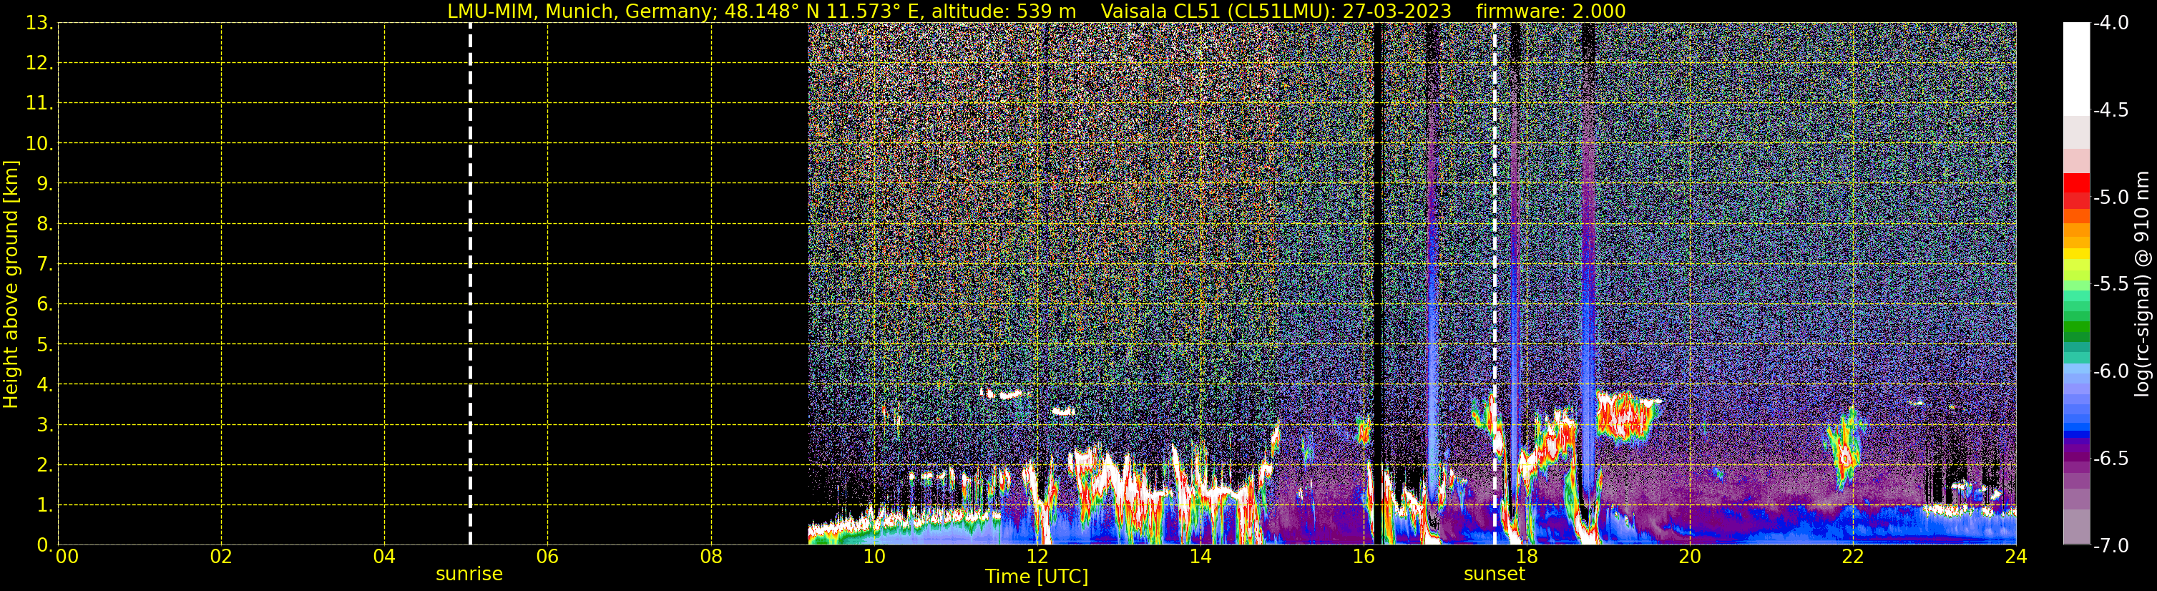The width and height of the screenshot is (2157, 591).
Task: Click the height tick label 4.
Action: coord(44,384)
